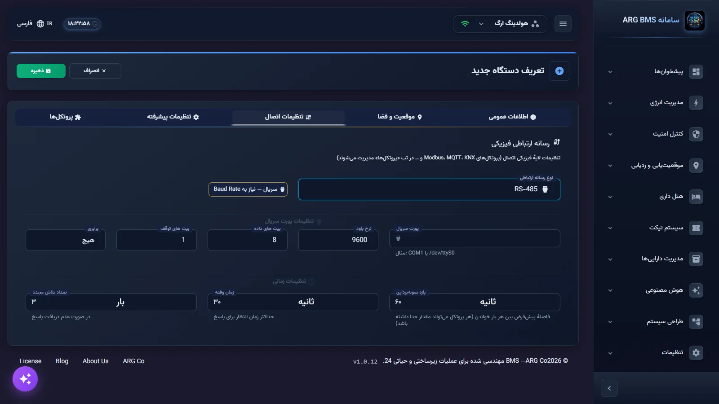The image size is (719, 404).
Task: Click the v1.0.12 version text
Action: 365,361
